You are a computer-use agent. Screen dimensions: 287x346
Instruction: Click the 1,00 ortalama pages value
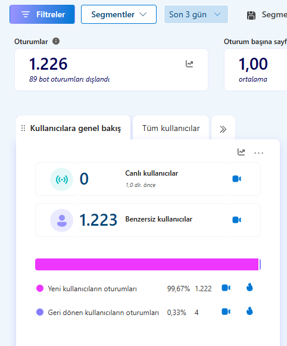click(x=253, y=64)
